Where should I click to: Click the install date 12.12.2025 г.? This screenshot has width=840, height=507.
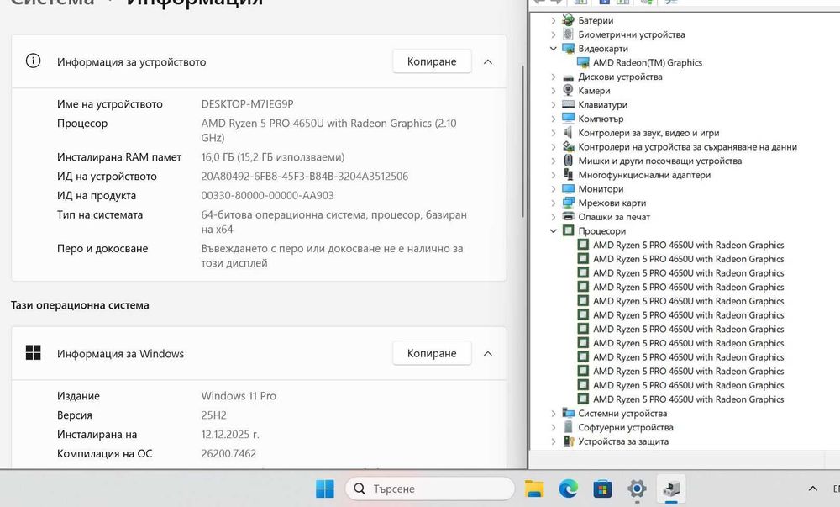(230, 434)
